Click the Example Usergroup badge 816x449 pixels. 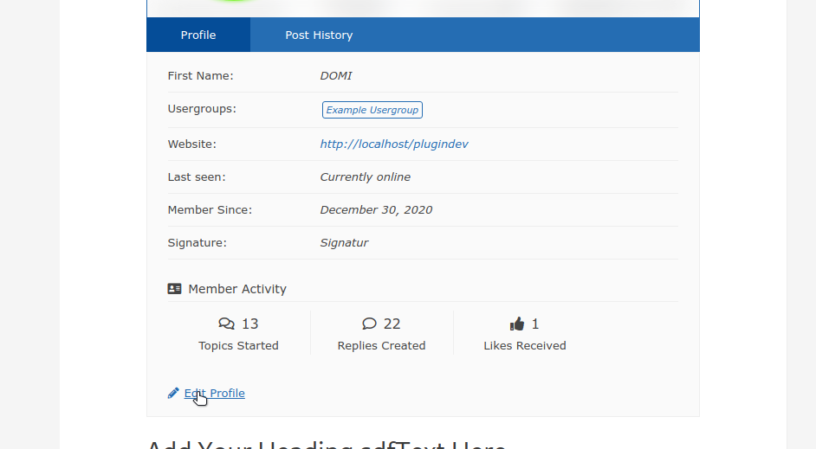(x=372, y=110)
